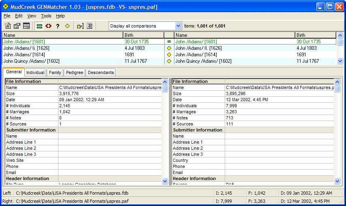Toggle the question mark possible matches filter
The width and height of the screenshot is (346, 206).
pyautogui.click(x=58, y=26)
